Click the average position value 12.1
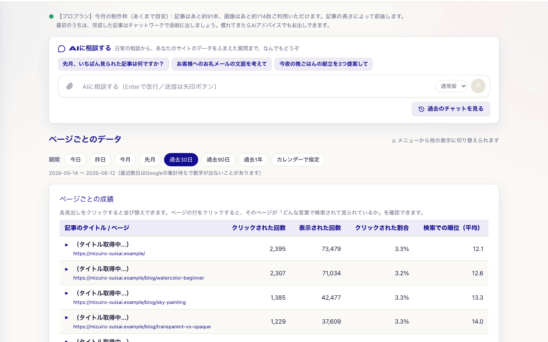This screenshot has width=548, height=342. [478, 249]
